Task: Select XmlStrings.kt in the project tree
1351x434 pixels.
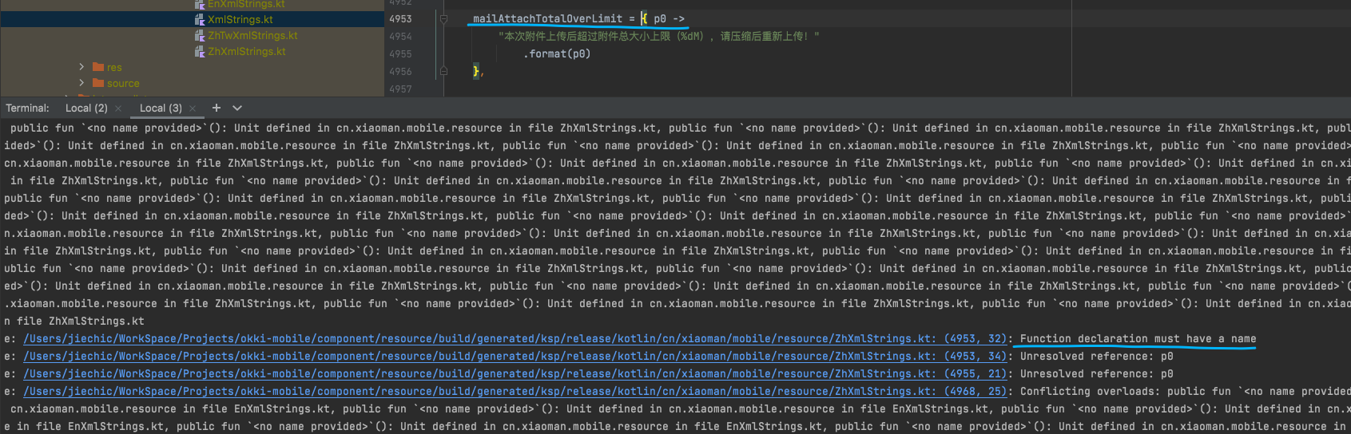Action: tap(240, 19)
